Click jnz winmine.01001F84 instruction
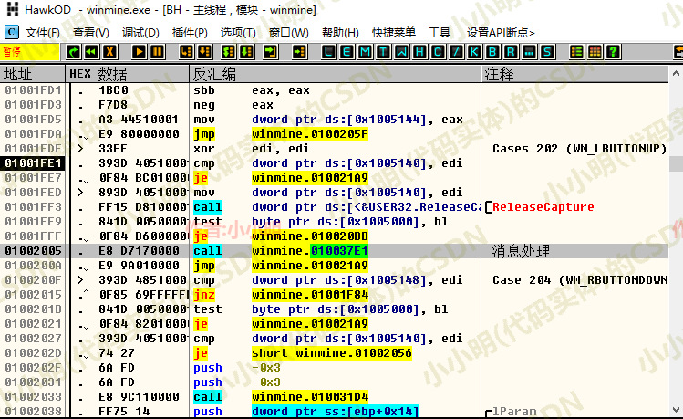This screenshot has width=683, height=419. [281, 295]
